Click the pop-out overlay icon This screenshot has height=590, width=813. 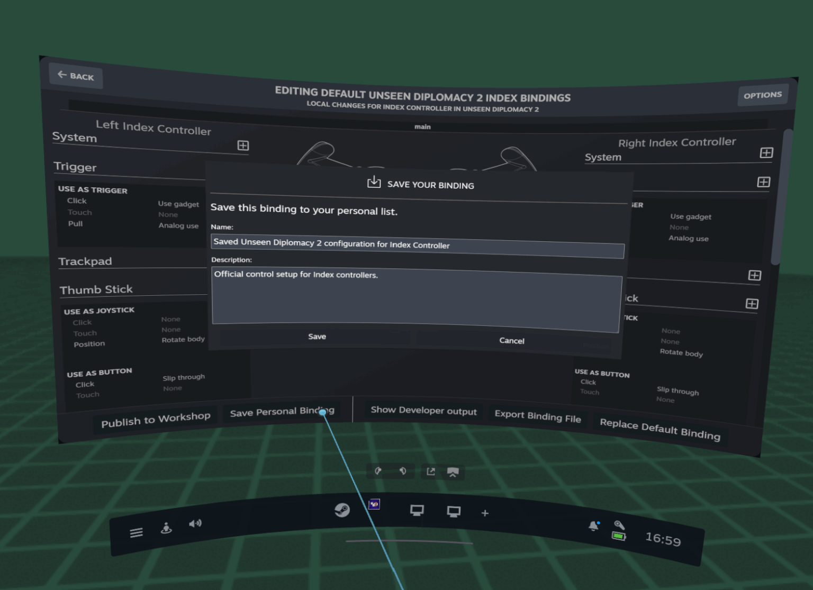pyautogui.click(x=430, y=471)
